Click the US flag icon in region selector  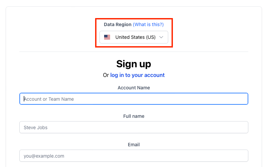107,37
